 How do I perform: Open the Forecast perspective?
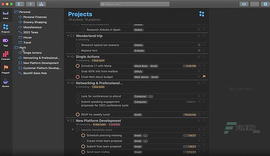point(5,56)
